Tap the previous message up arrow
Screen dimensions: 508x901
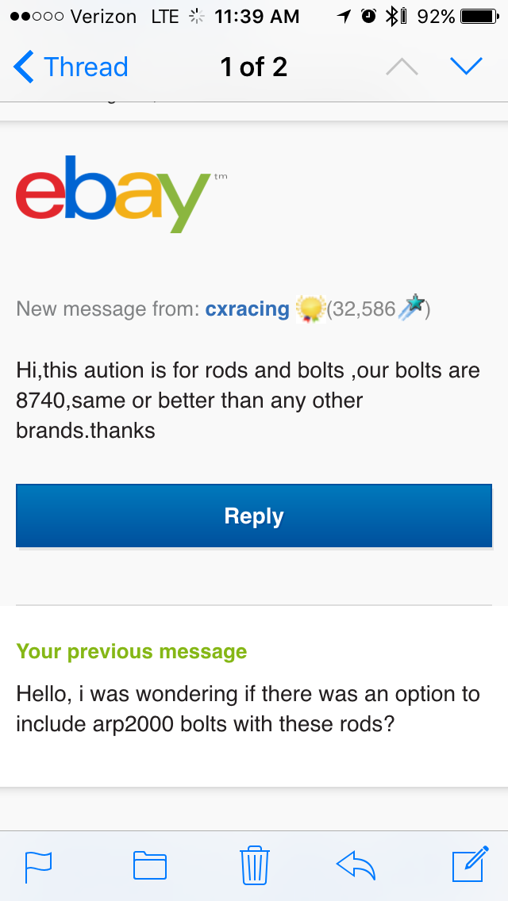click(402, 67)
